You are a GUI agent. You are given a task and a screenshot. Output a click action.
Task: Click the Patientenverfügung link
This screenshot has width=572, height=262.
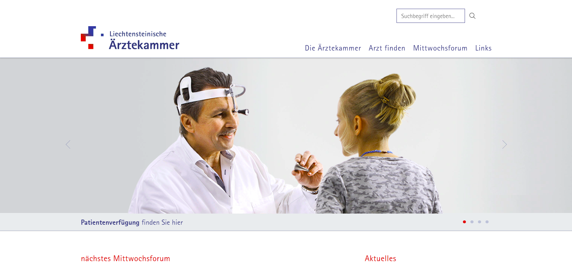click(x=110, y=223)
